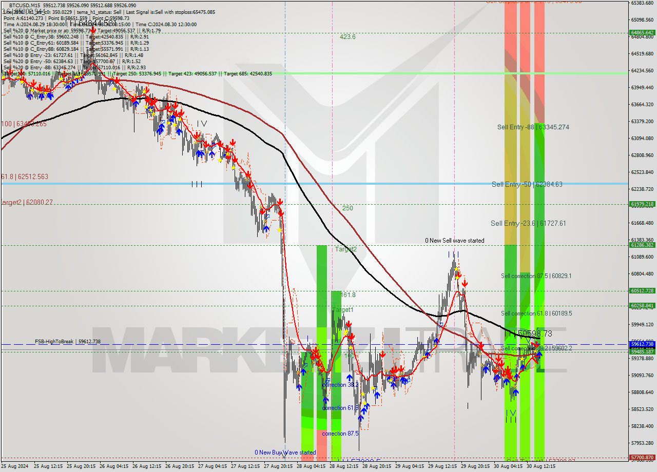
Task: Click the 'Sell %10 @ C_Entry88' line
Action: (76, 49)
